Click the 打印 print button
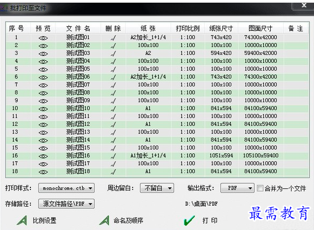314x230 pixels. click(x=210, y=220)
